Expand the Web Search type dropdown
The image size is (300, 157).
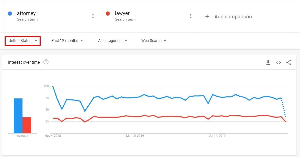(x=154, y=41)
